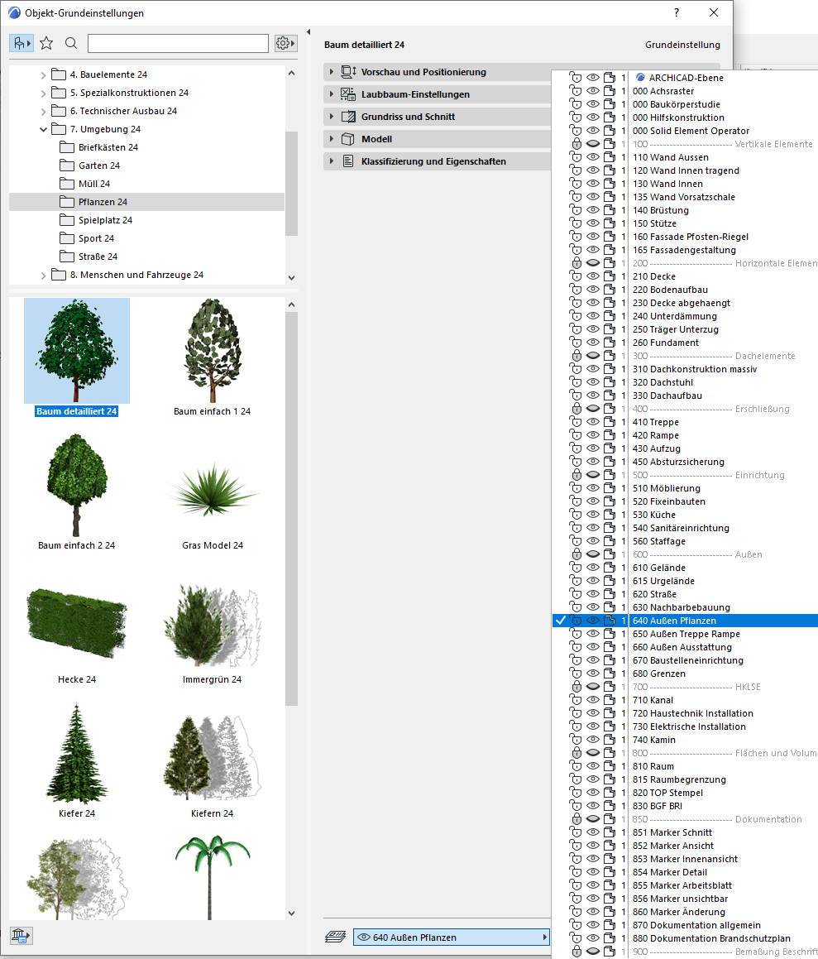Image resolution: width=818 pixels, height=959 pixels.
Task: Click wireframe icon for 210 Decke layer
Action: coord(609,276)
